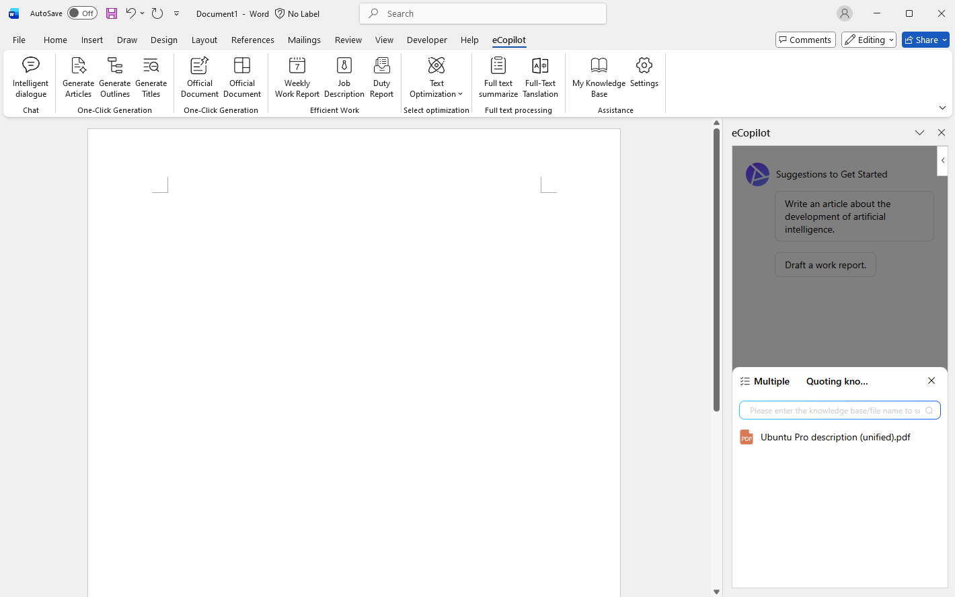Viewport: 955px width, 597px height.
Task: Open the Editing mode dropdown
Action: [868, 40]
